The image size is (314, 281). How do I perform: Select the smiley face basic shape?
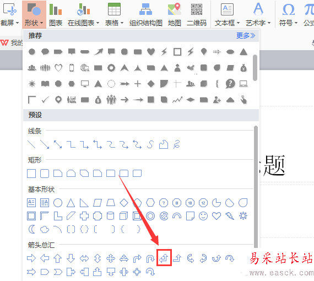203,216
